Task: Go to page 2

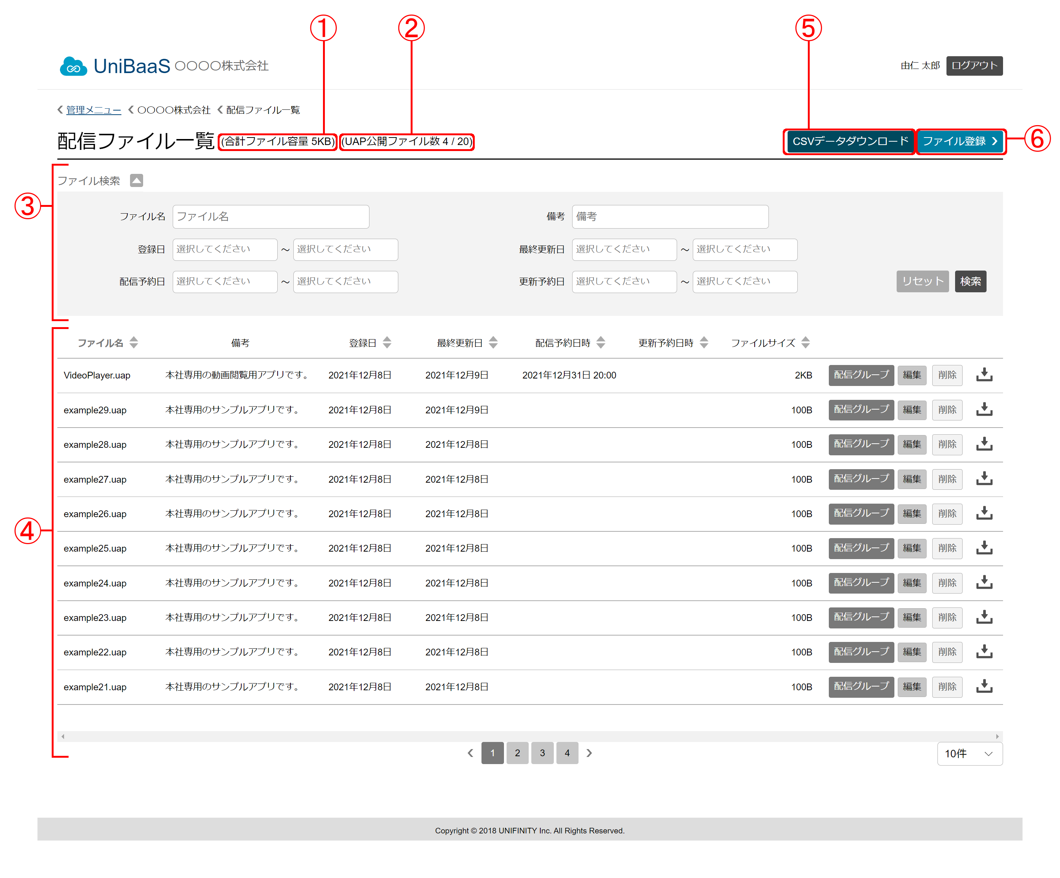Action: pyautogui.click(x=517, y=753)
